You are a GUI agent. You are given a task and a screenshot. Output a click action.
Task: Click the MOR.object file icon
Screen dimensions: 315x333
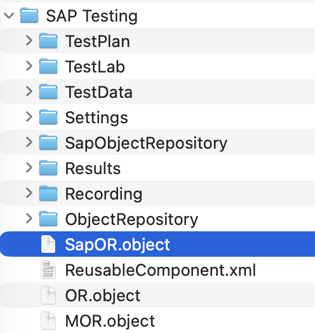(48, 320)
